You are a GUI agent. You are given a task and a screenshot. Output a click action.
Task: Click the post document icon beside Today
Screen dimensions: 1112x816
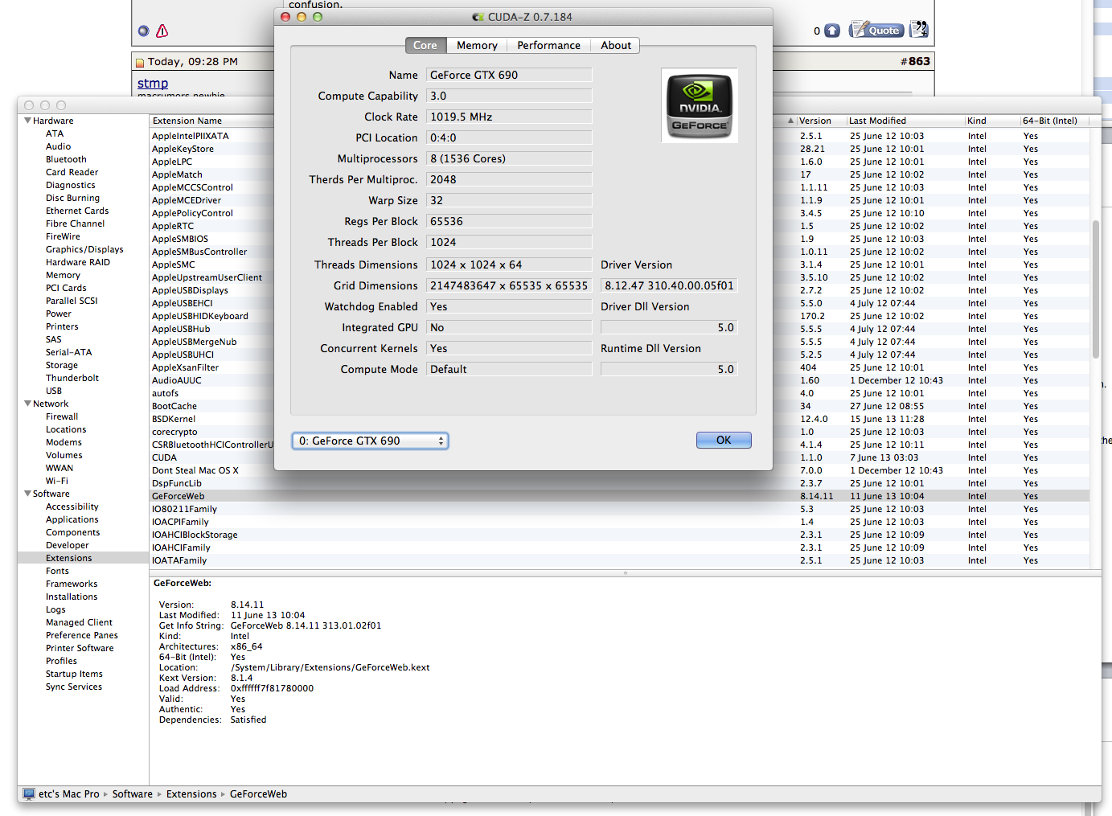(140, 62)
